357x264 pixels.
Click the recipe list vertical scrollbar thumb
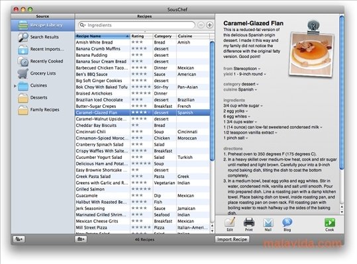click(x=212, y=101)
